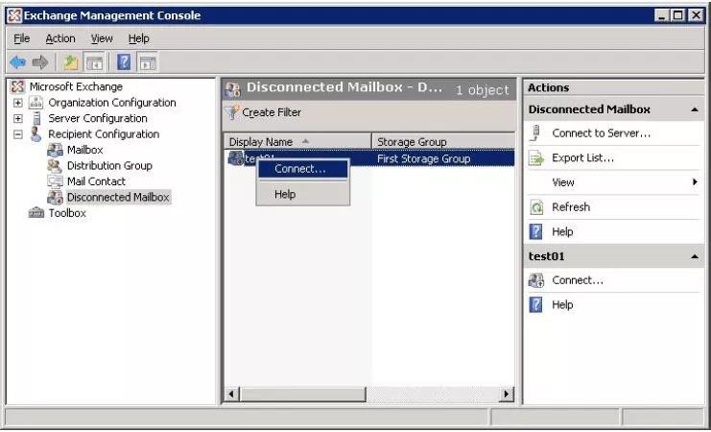Viewport: 711px width, 432px height.
Task: Click the horizontal scrollbar right arrow
Action: (x=507, y=394)
